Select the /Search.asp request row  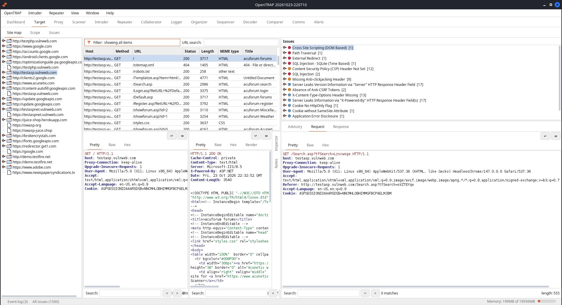coord(180,84)
